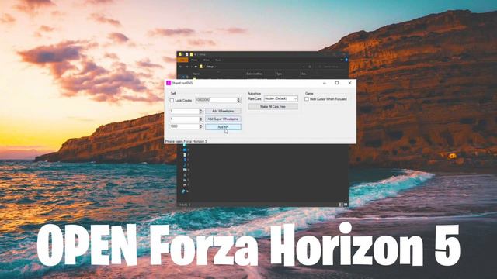Click the Add Super Wheelspins button

point(223,119)
